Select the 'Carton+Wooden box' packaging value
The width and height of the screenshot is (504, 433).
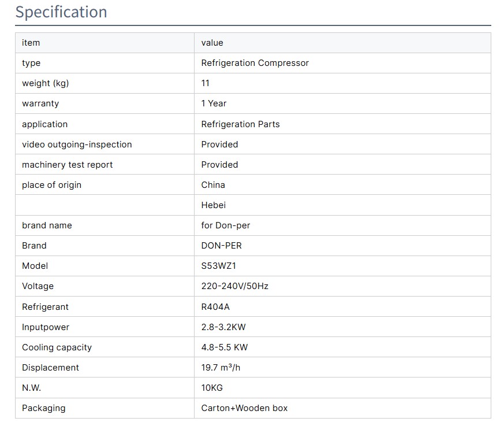(244, 408)
